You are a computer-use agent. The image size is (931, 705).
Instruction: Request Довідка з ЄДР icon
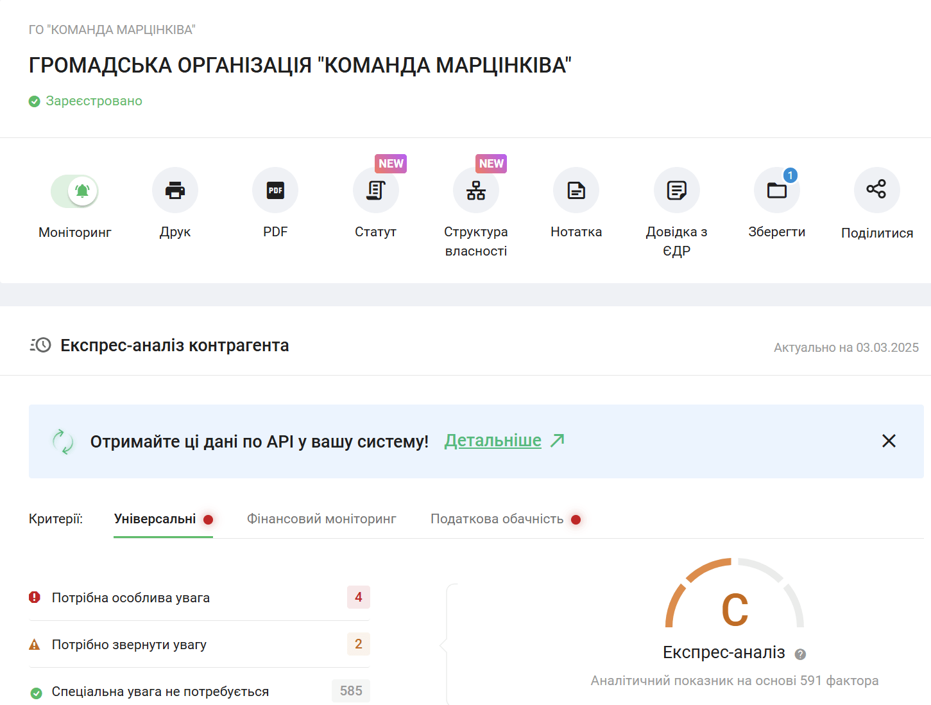click(676, 190)
